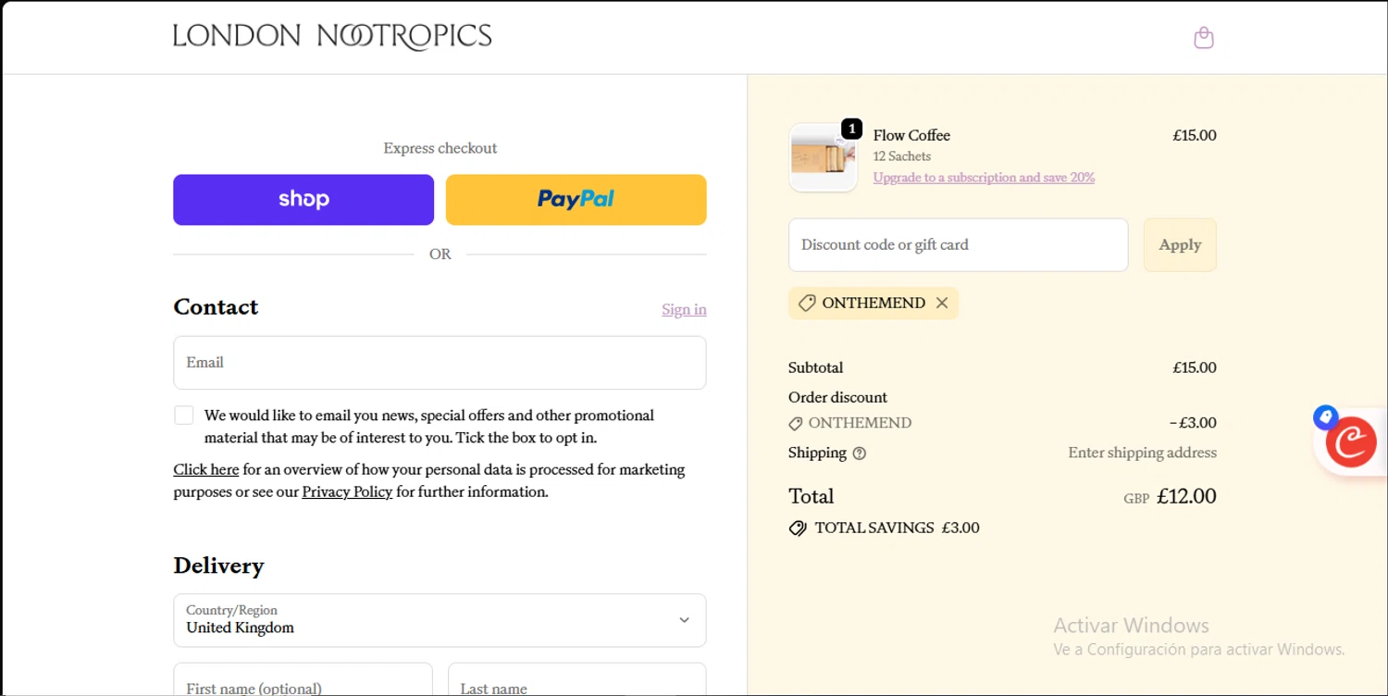Click the Flow Coffee product thumbnail

tap(824, 158)
